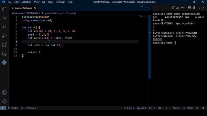
Task: Click the editor vertical scrollbar
Action: tap(149, 47)
